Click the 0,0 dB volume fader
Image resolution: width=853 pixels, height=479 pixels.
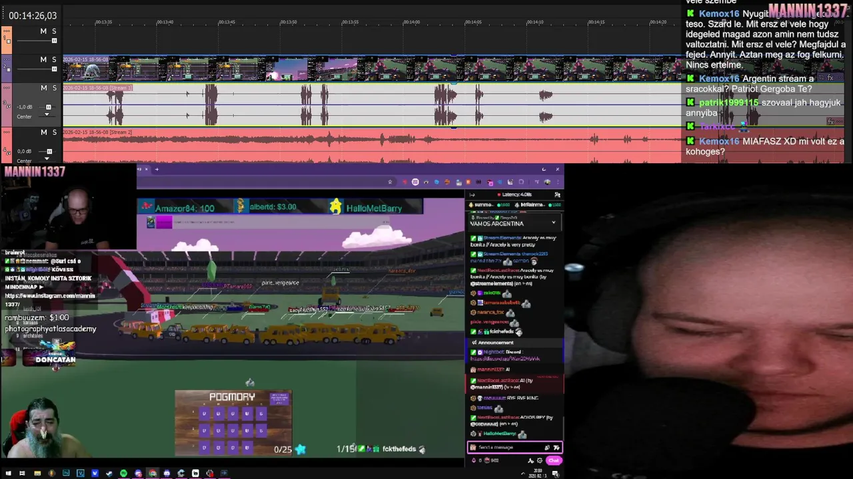coord(48,152)
